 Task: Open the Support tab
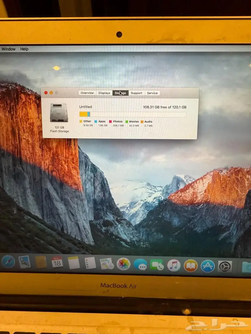coord(136,93)
